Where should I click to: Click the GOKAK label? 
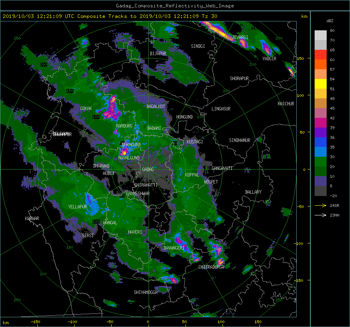pyautogui.click(x=86, y=108)
